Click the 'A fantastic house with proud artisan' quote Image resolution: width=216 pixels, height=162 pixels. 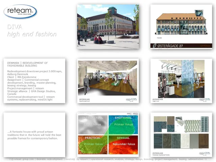coord(30,132)
